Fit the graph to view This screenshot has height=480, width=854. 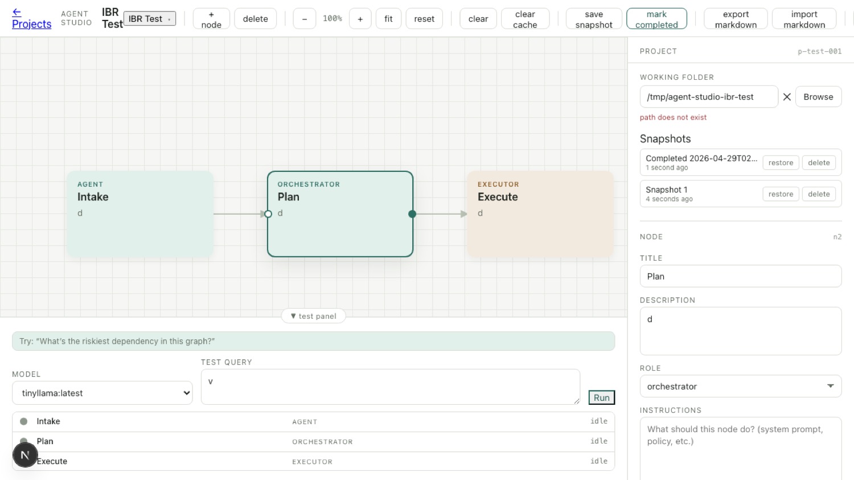388,19
